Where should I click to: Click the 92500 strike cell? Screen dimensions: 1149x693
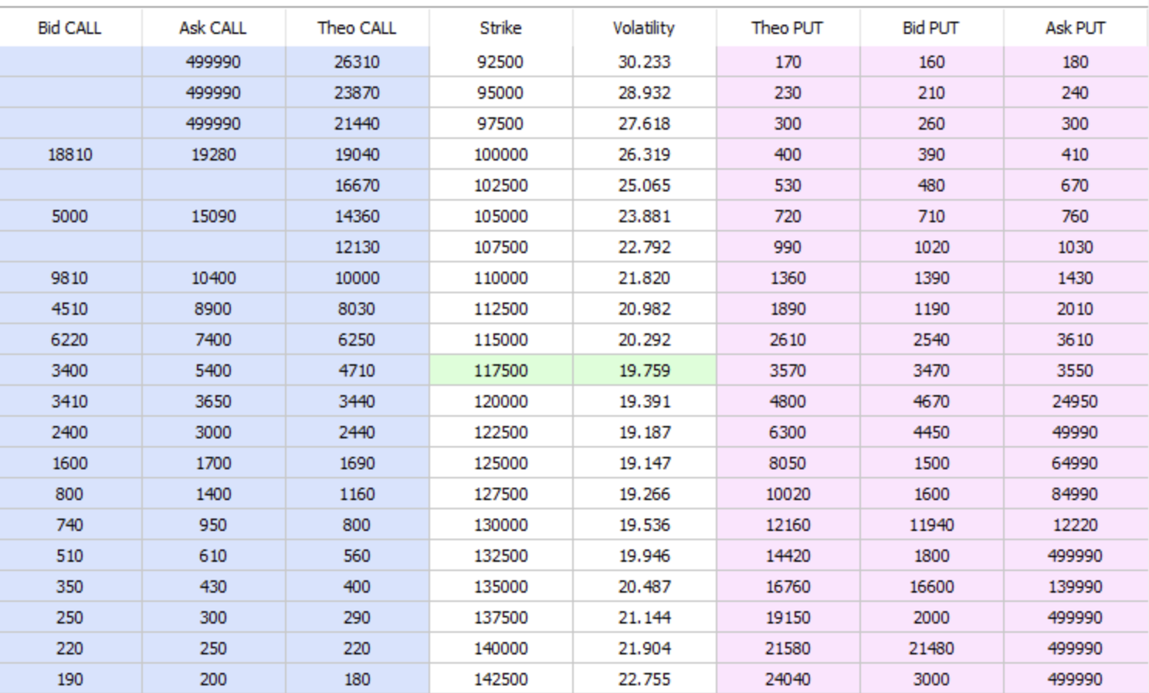500,62
